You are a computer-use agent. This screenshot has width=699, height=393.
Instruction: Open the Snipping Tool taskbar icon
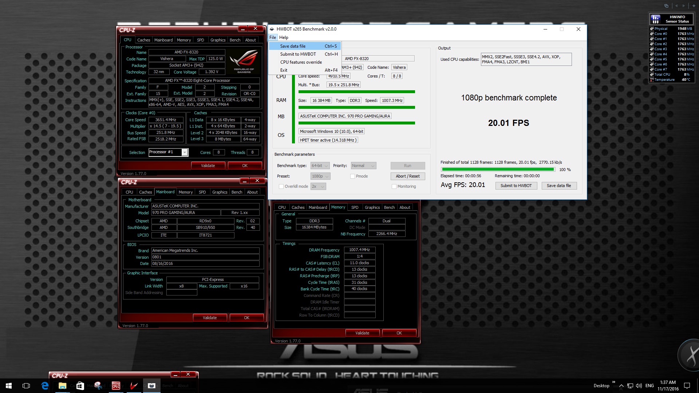coord(98,386)
